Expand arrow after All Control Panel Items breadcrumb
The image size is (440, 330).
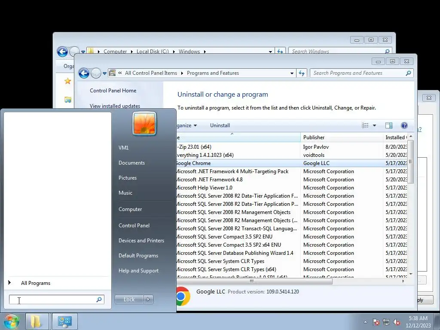point(182,73)
